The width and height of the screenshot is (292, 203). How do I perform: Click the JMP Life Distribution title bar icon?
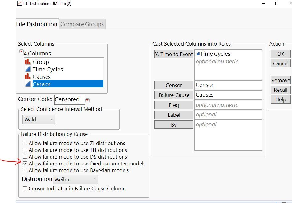point(19,3)
